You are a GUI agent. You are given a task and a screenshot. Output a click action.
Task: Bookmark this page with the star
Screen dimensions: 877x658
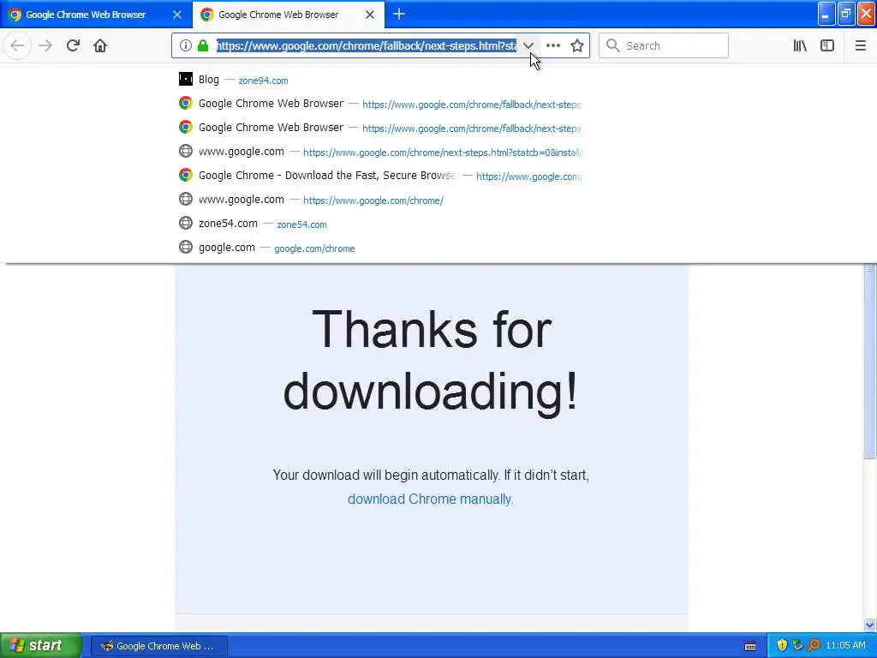coord(577,45)
